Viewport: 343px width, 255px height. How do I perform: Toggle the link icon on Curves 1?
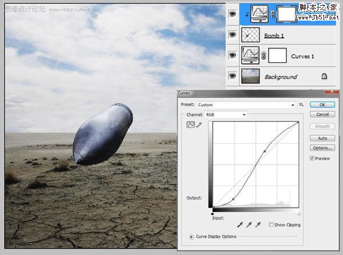[264, 55]
